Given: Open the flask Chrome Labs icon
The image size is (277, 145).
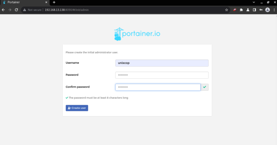Looking at the screenshot, I should (x=248, y=10).
